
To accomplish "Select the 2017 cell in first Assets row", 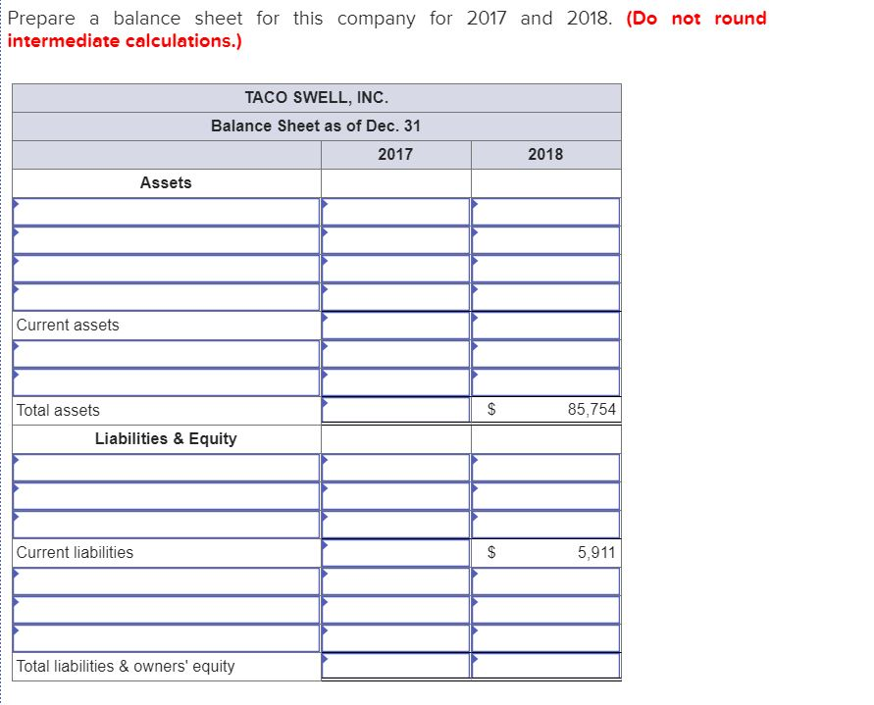I will pyautogui.click(x=395, y=212).
